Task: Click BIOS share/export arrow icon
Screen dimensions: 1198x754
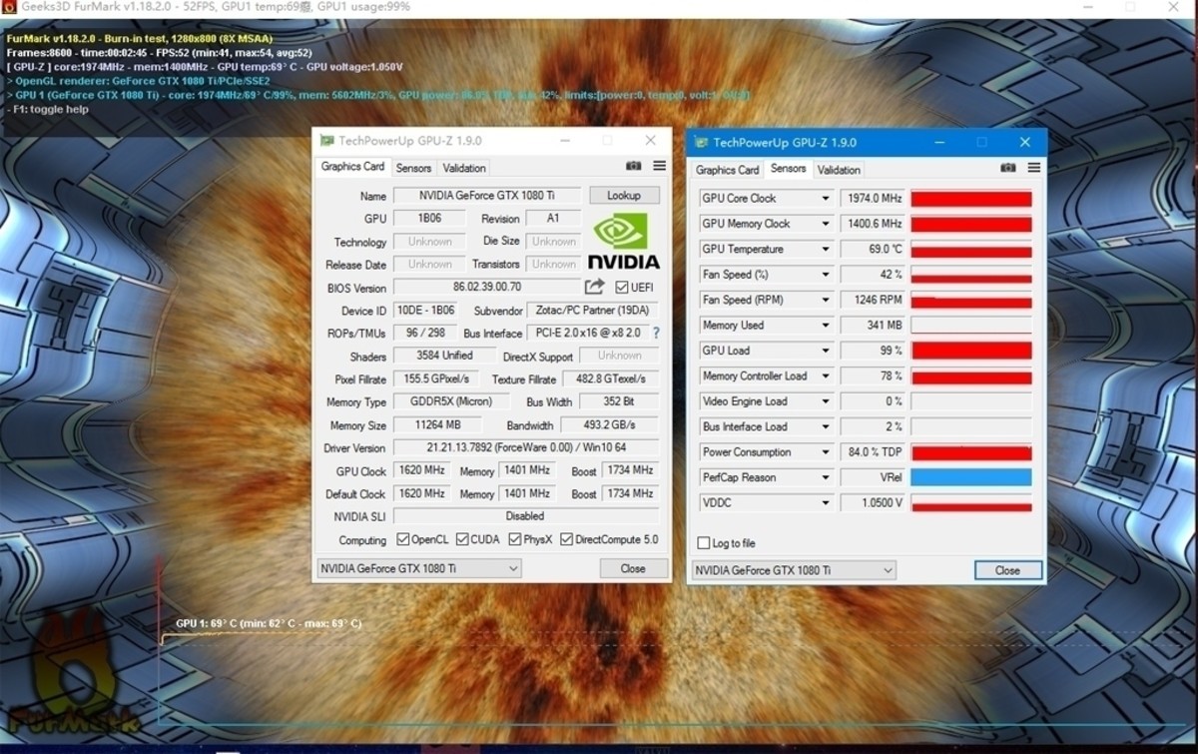Action: [595, 287]
